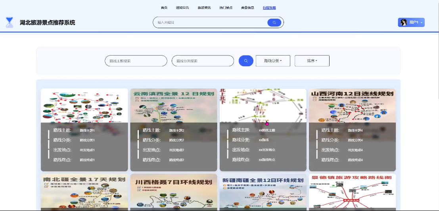Click the 路线主题1 value text
The height and width of the screenshot is (211, 439).
pyautogui.click(x=87, y=130)
